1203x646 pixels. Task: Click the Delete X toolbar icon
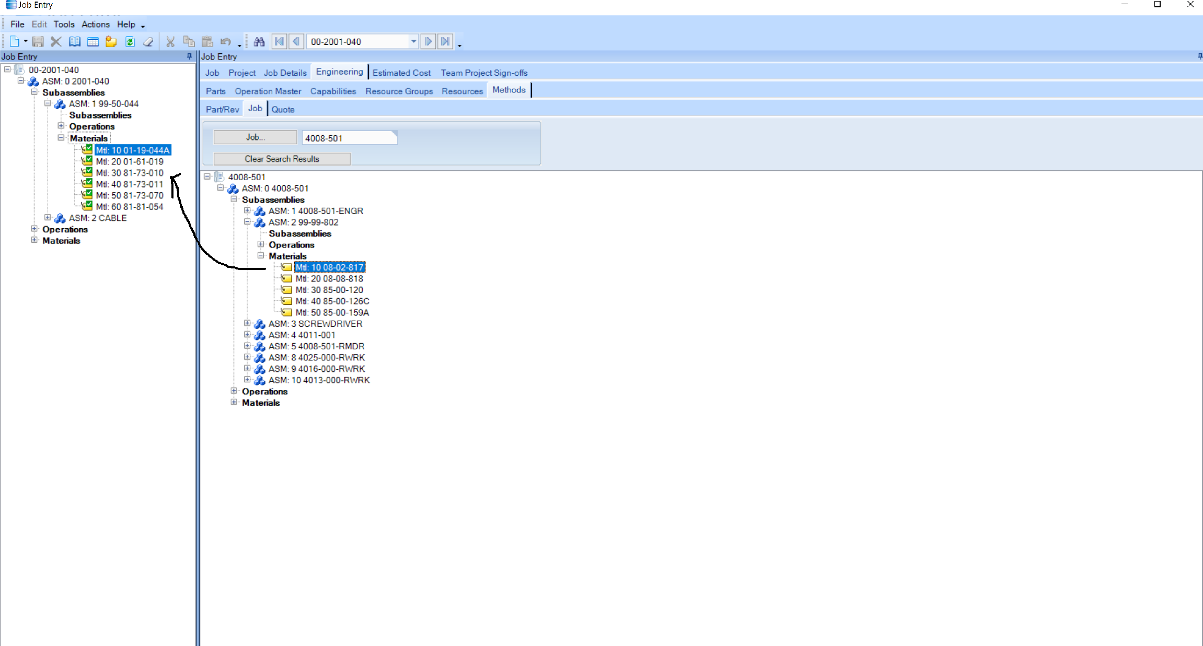coord(56,42)
